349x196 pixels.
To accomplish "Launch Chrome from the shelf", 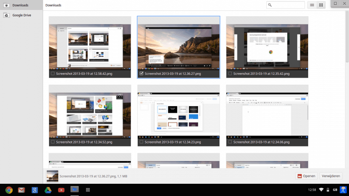I will (x=9, y=190).
